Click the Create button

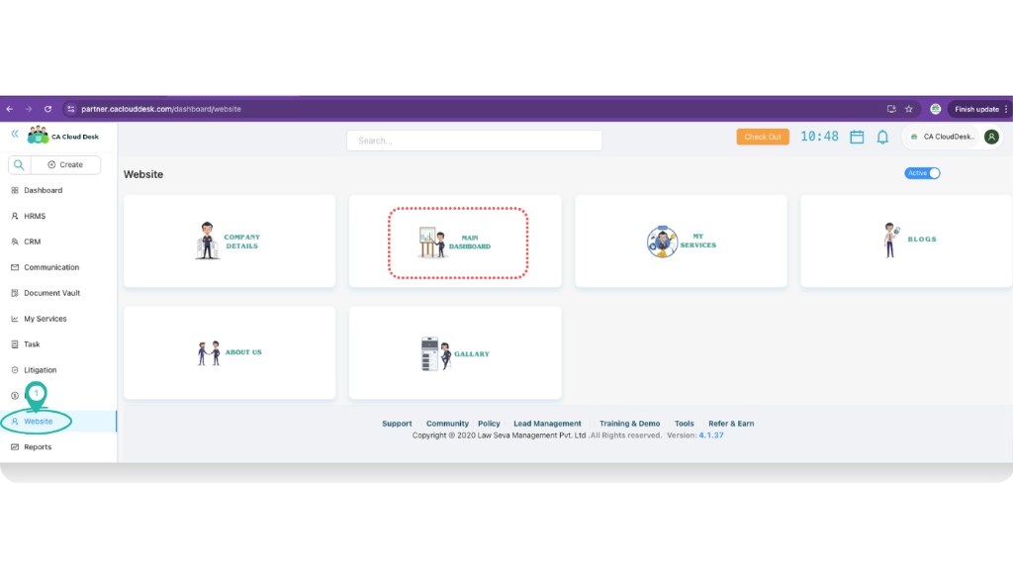(x=67, y=163)
